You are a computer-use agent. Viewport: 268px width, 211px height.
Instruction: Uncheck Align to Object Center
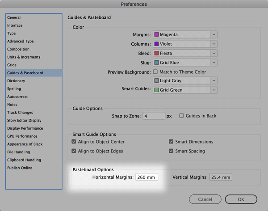pyautogui.click(x=74, y=142)
